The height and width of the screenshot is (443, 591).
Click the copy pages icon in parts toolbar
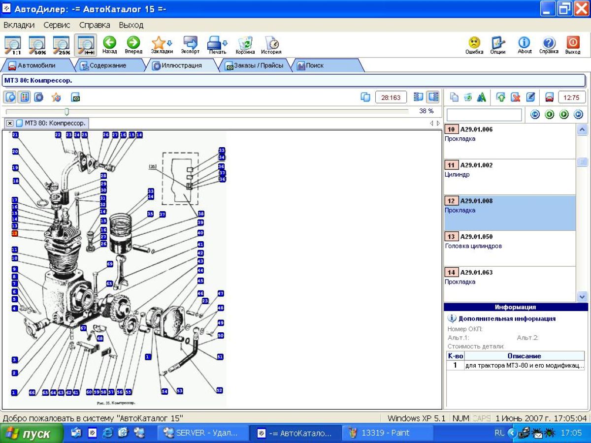point(454,97)
